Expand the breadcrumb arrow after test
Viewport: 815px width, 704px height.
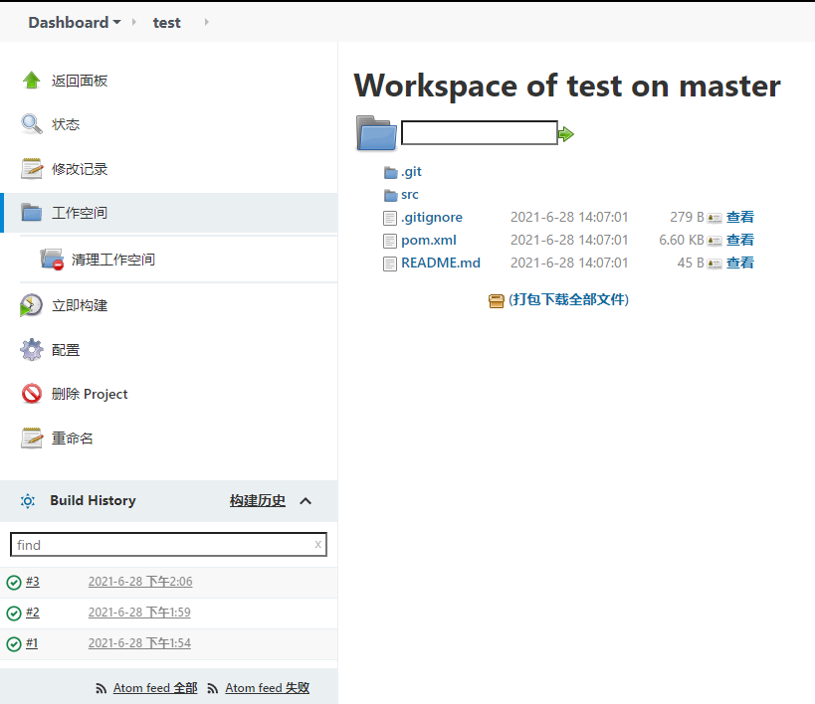click(x=206, y=22)
